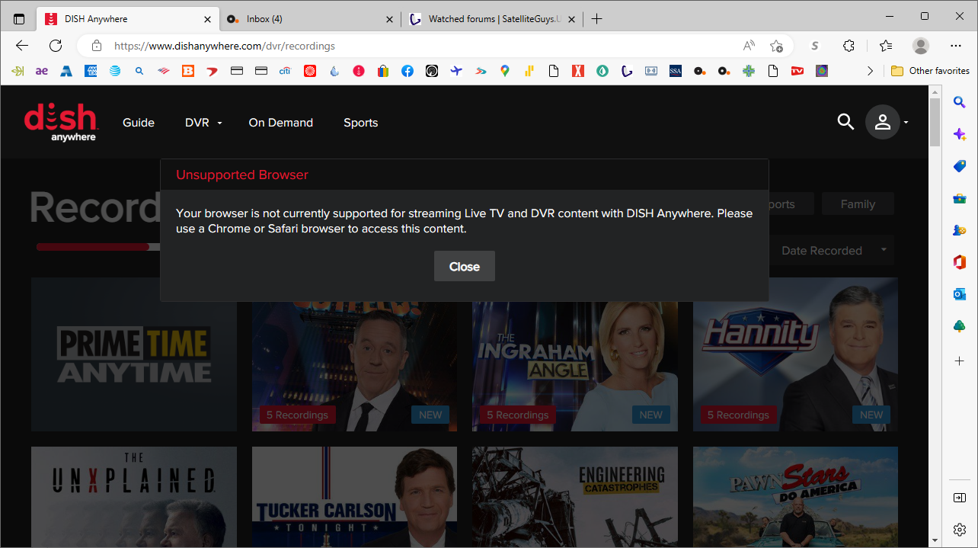Open the Bank of America bookmark
Image resolution: width=978 pixels, height=548 pixels.
pos(164,71)
